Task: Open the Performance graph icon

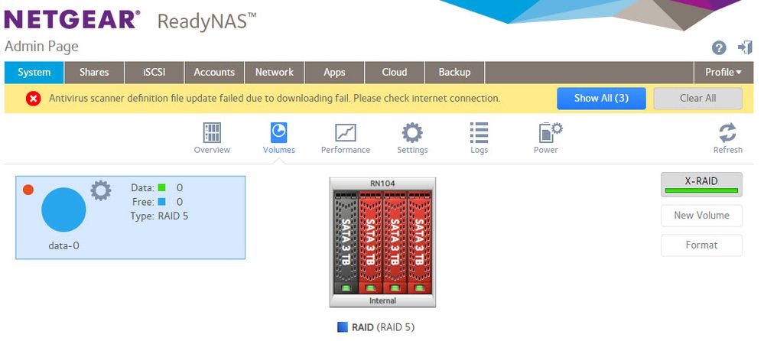Action: point(345,134)
